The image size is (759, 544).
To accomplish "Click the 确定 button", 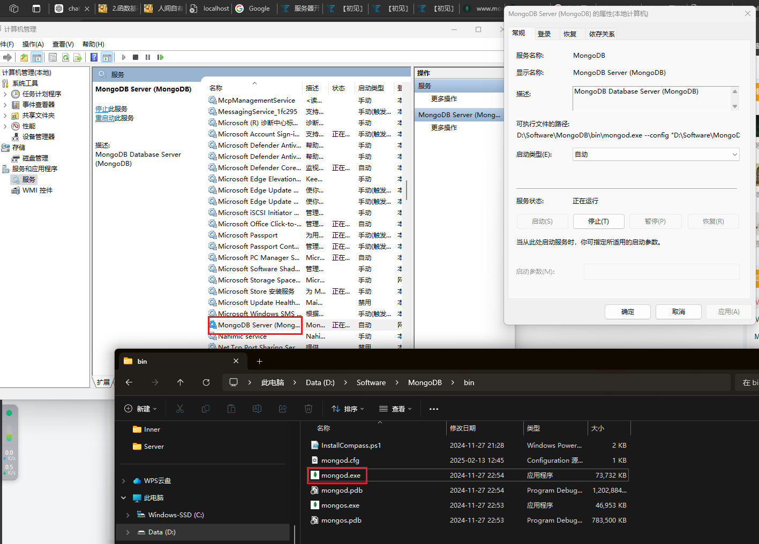I will point(627,312).
